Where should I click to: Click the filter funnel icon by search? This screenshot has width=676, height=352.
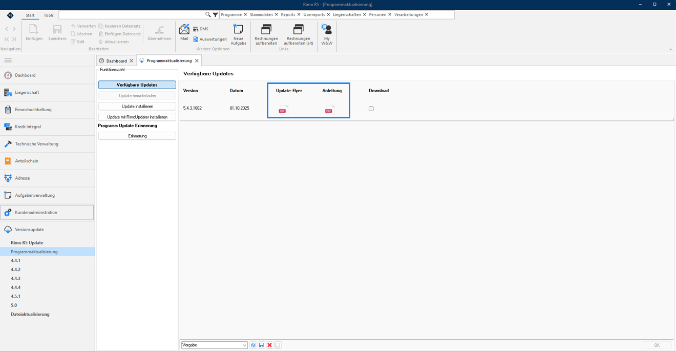216,15
